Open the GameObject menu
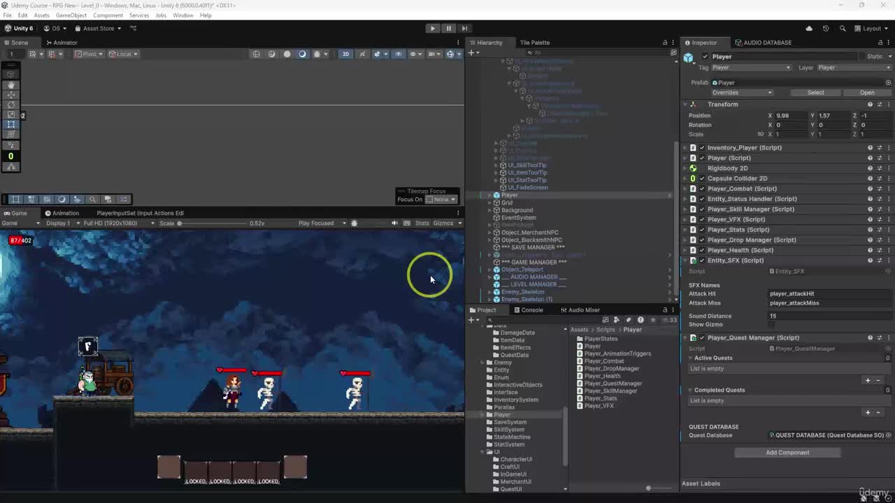Screen dimensions: 895x503 click(x=71, y=15)
